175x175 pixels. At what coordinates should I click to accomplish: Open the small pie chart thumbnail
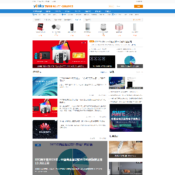coord(130,62)
